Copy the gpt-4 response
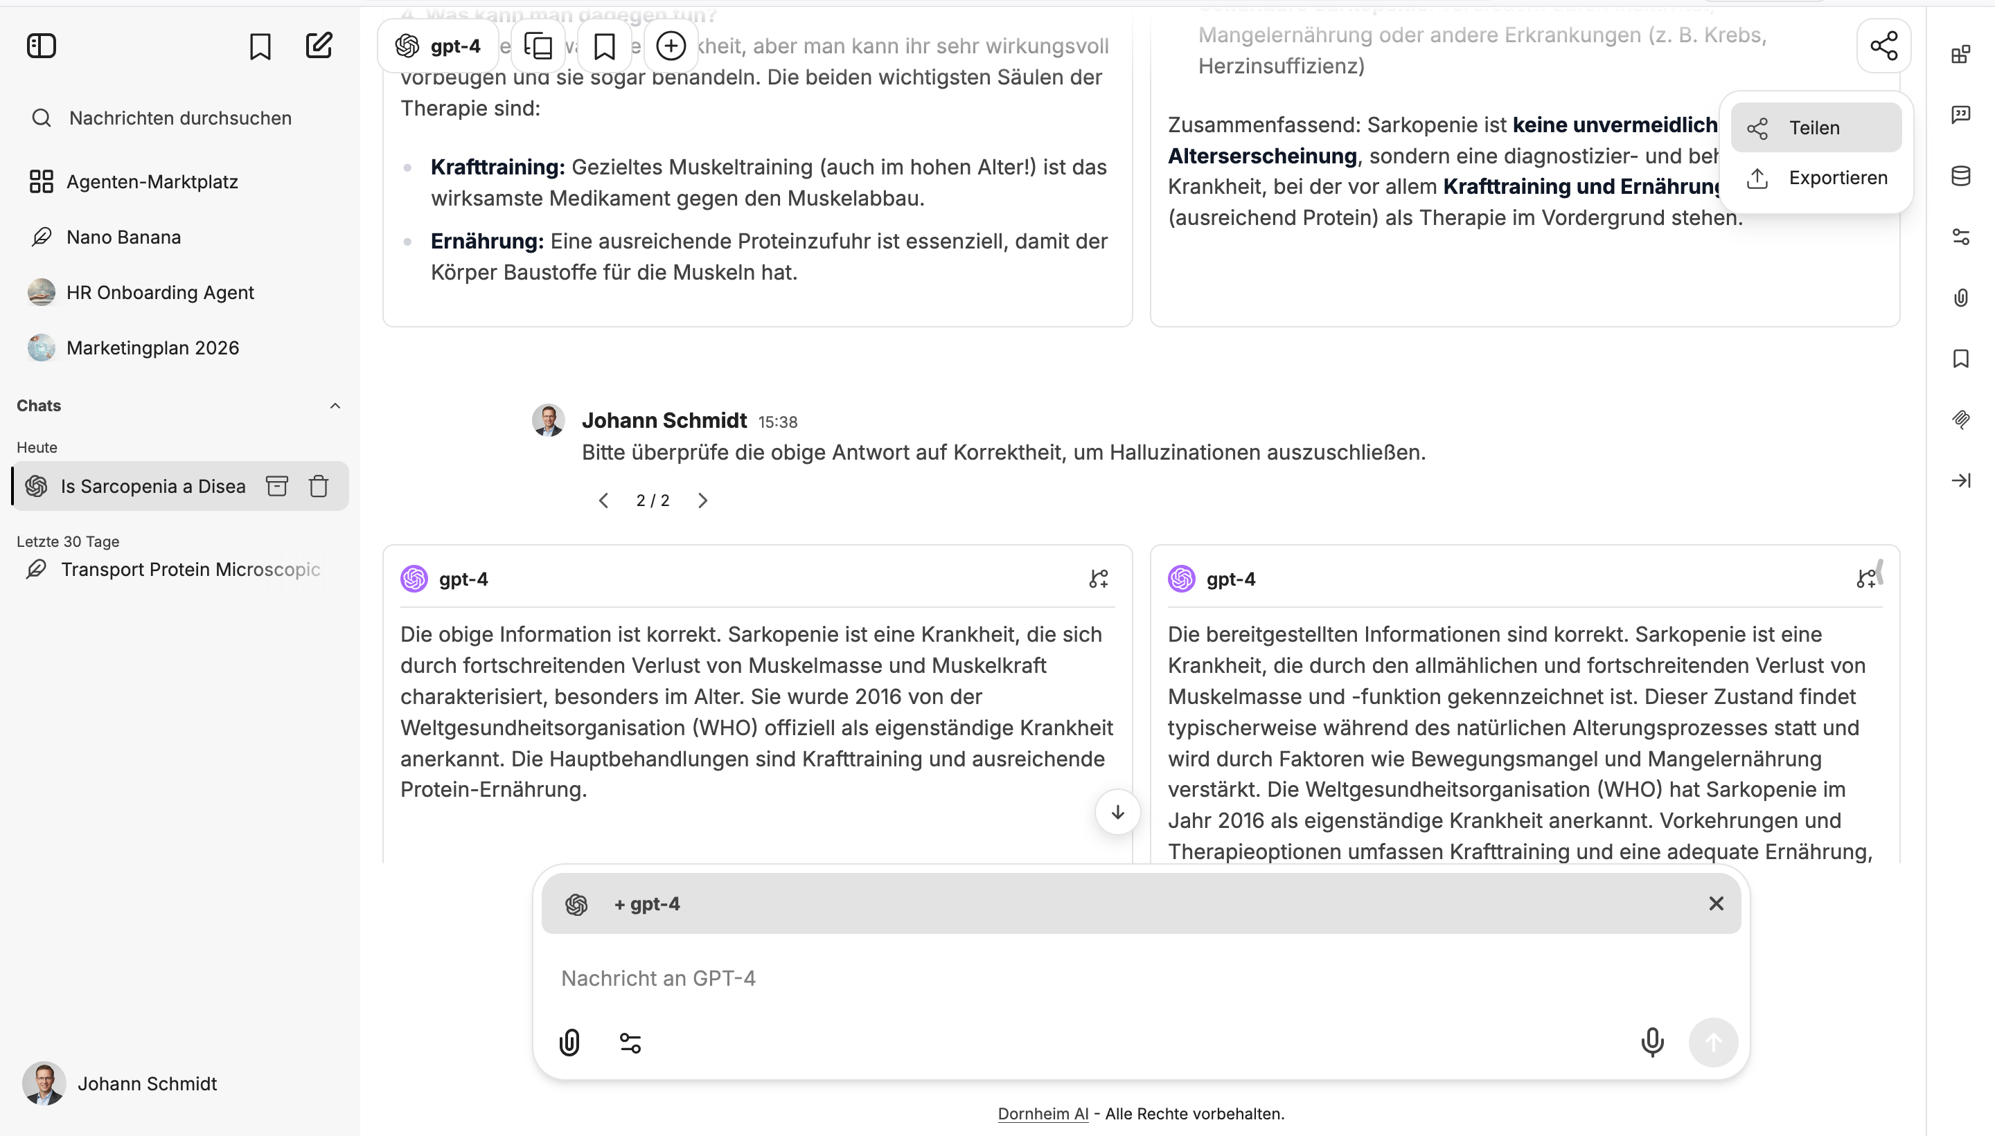The image size is (1995, 1136). click(x=538, y=45)
